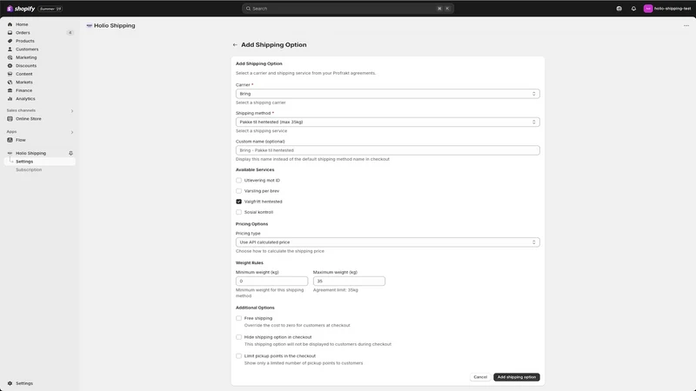Tick Hide shipping option in checkout
This screenshot has height=391, width=696.
[238, 337]
